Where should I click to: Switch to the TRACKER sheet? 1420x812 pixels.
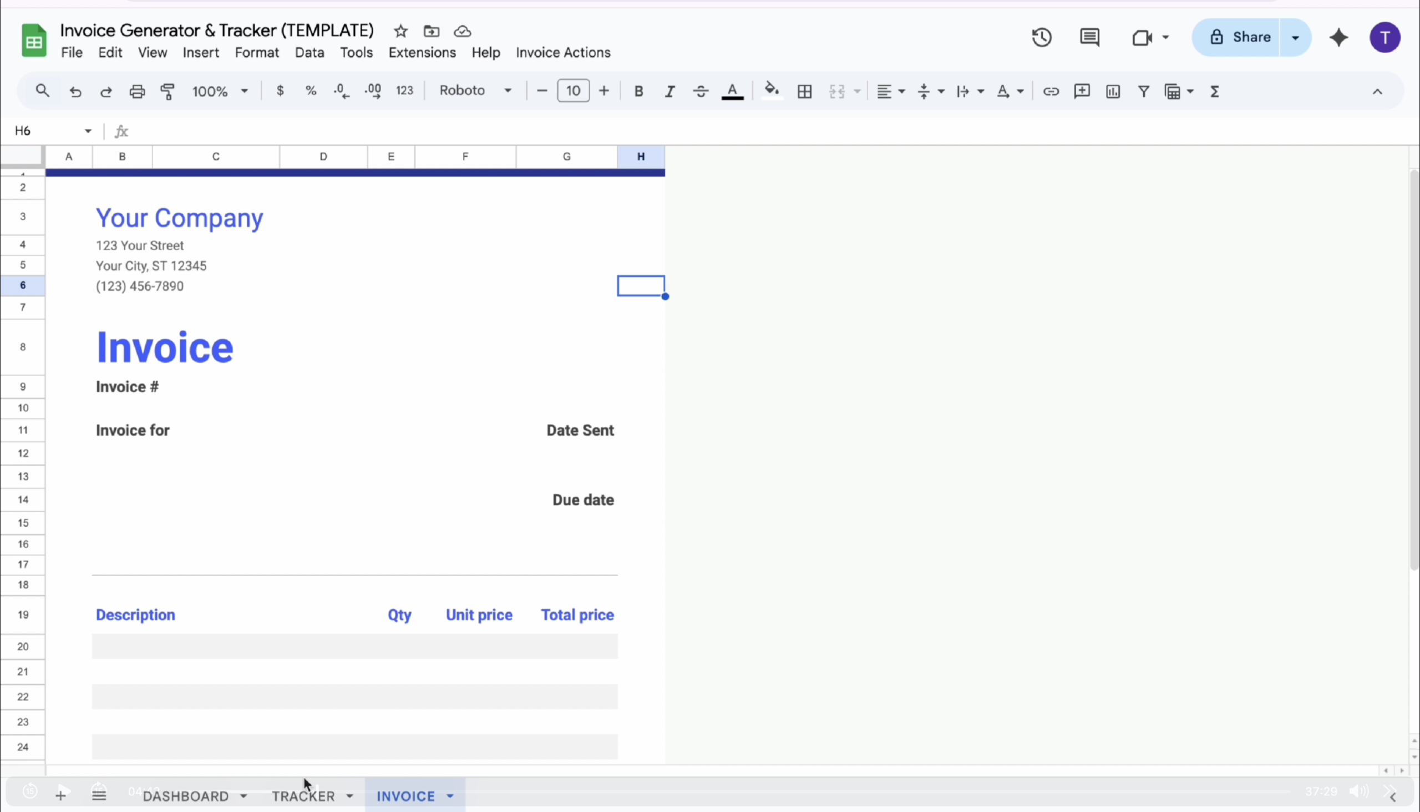coord(305,796)
